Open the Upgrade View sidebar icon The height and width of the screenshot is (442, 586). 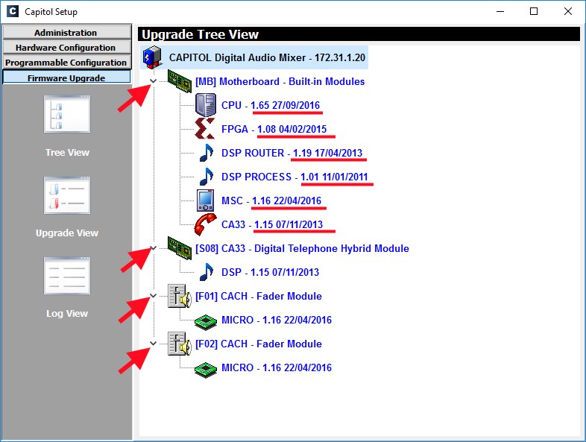[x=67, y=195]
